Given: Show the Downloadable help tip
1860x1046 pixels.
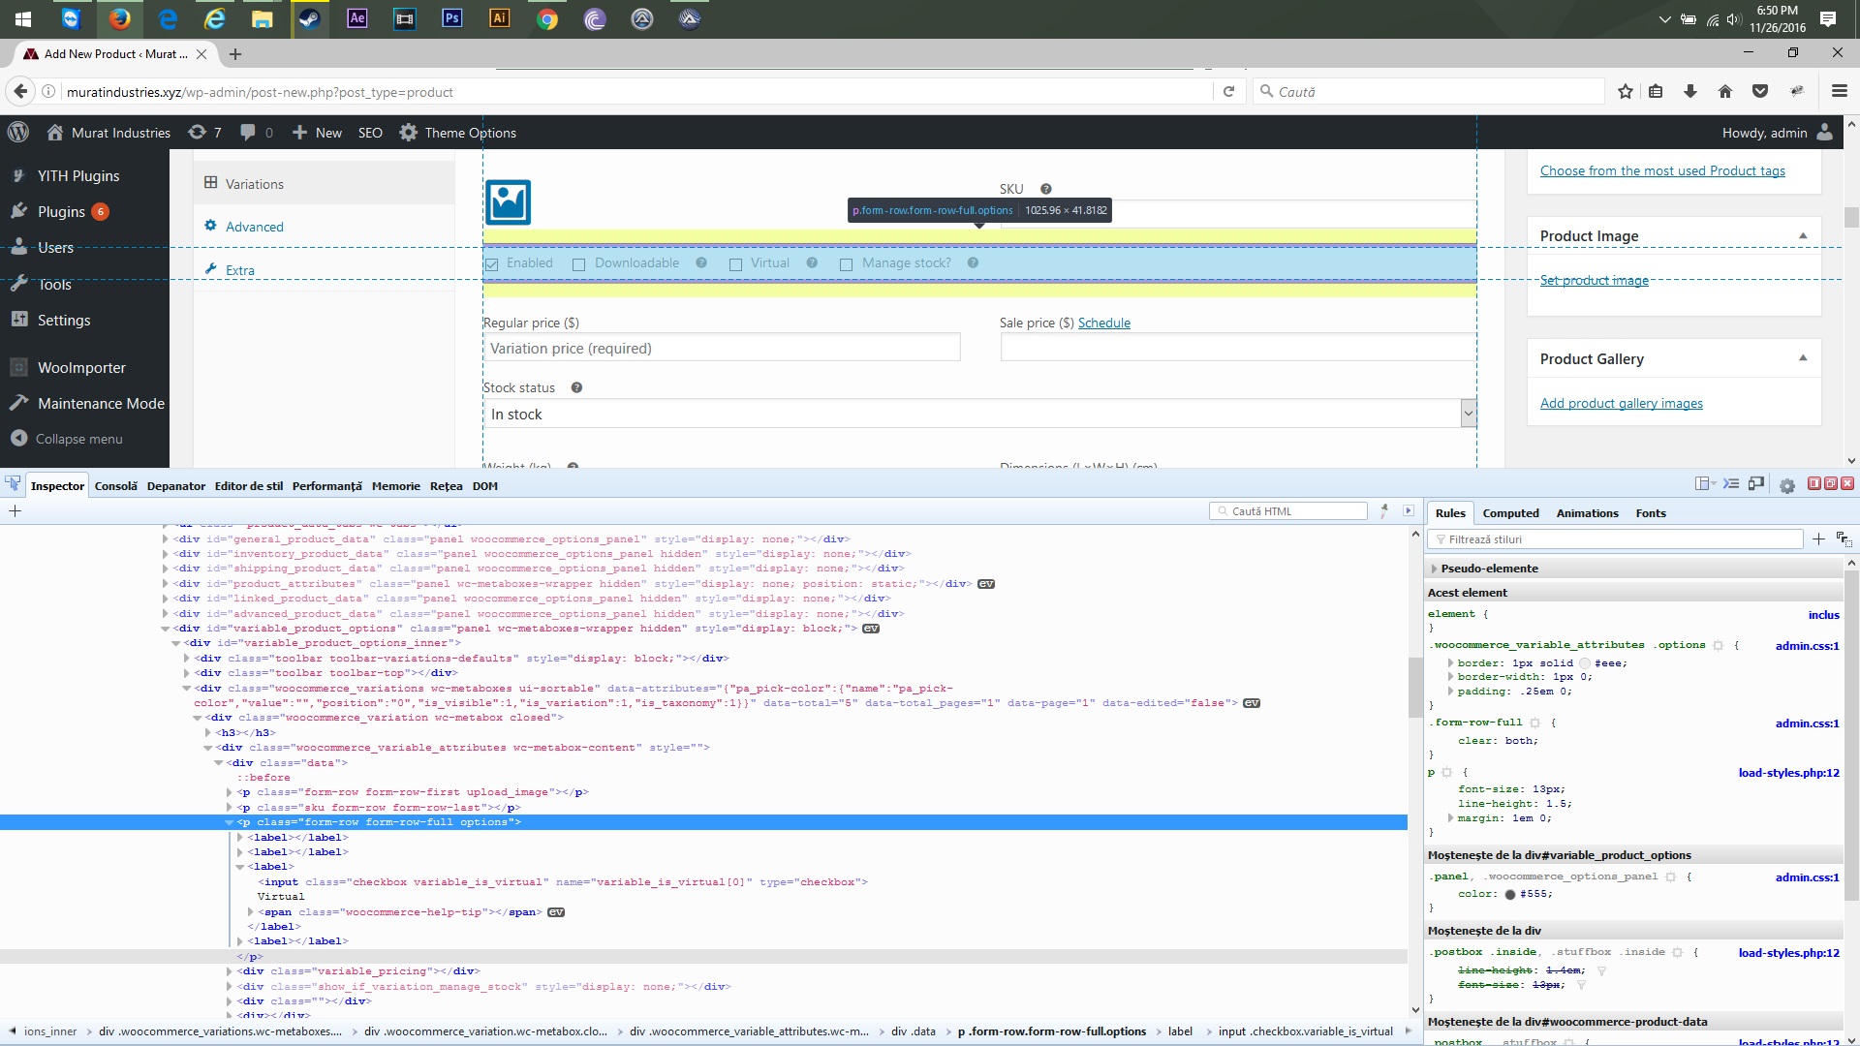Looking at the screenshot, I should pyautogui.click(x=701, y=262).
